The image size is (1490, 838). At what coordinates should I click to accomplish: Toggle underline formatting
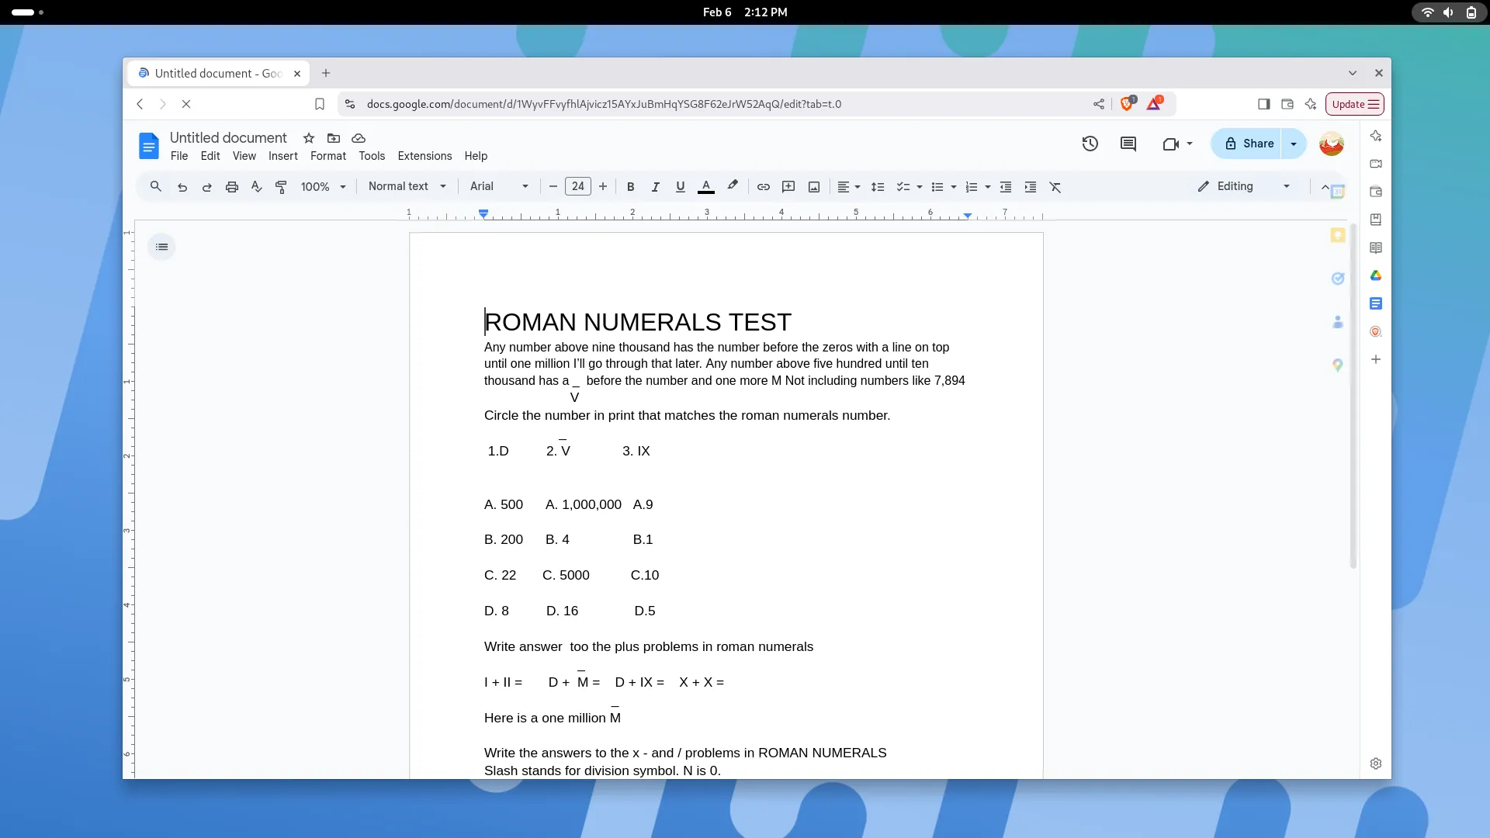click(x=681, y=187)
